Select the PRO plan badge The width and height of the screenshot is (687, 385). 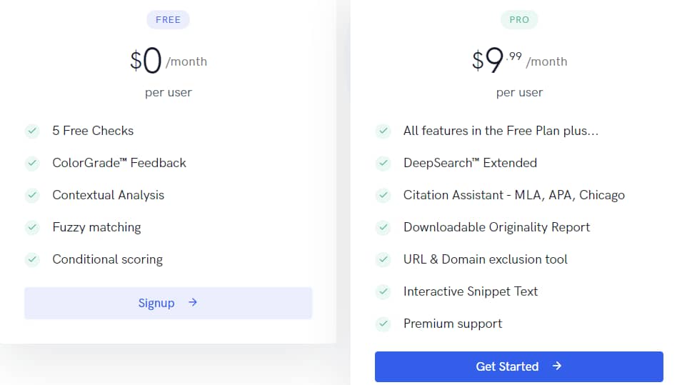point(519,20)
